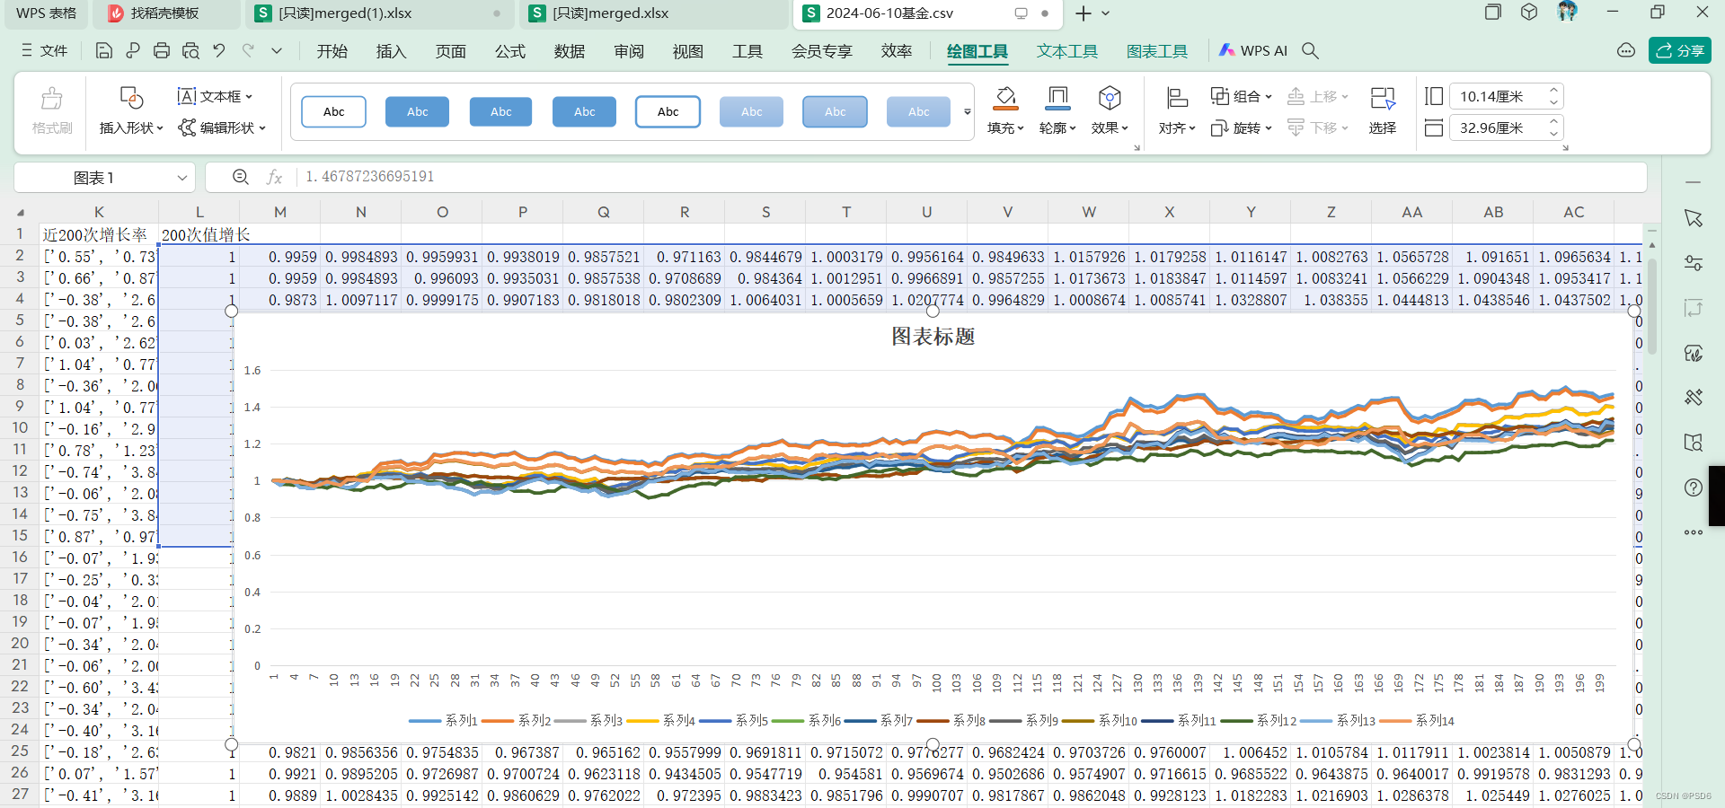
Task: Open the name box dropdown showing 图表1
Action: click(x=182, y=178)
